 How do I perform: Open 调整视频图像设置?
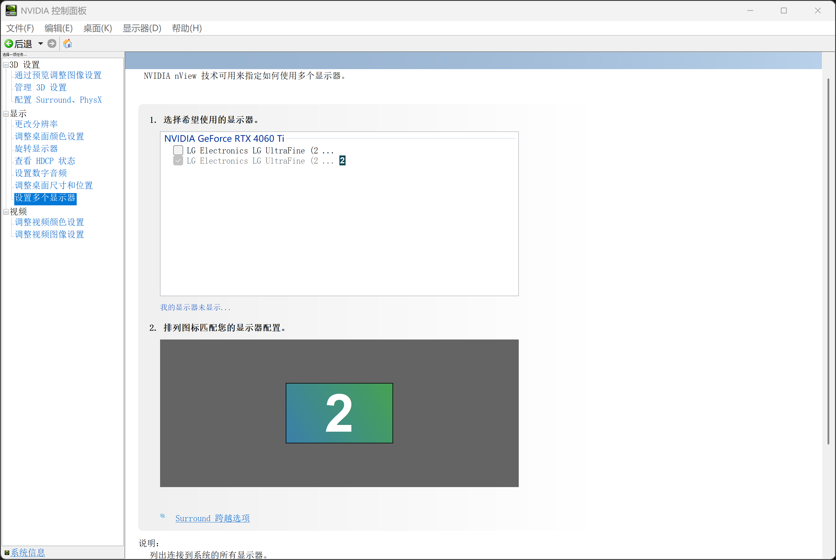coord(49,235)
